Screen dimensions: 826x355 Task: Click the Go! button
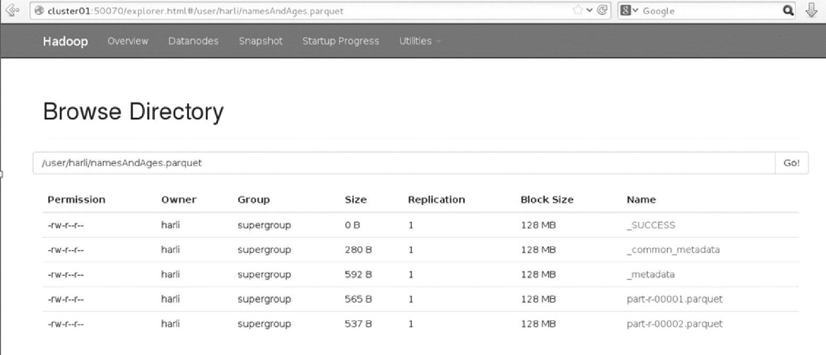791,163
